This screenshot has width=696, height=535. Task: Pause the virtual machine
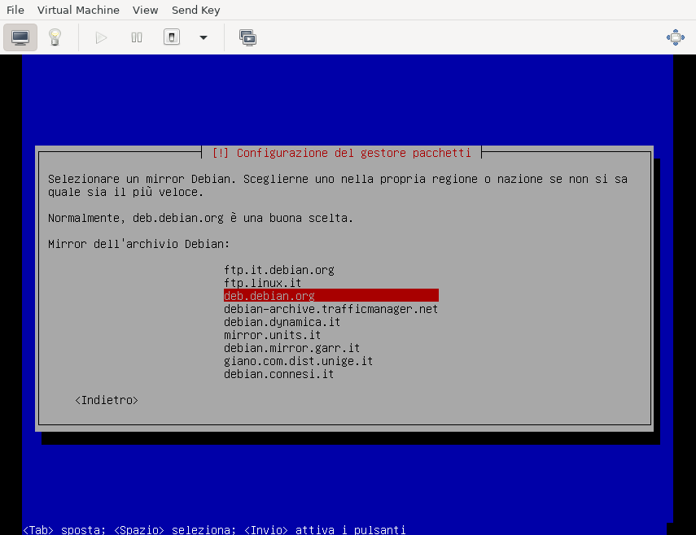coord(137,37)
